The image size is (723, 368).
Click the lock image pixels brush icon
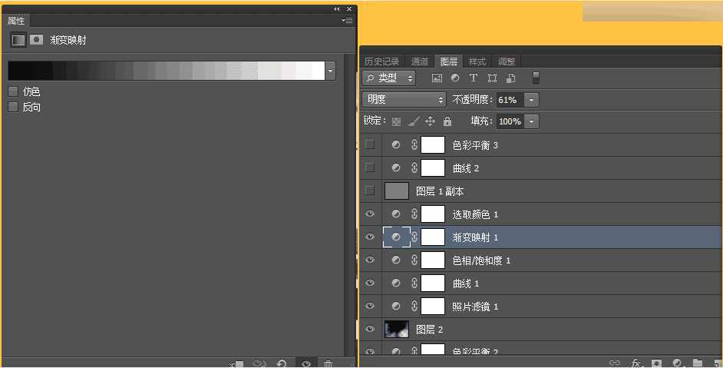click(x=413, y=121)
